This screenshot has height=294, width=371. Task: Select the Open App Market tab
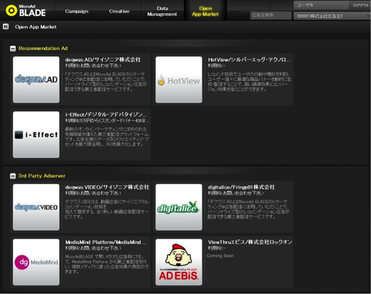click(x=205, y=11)
